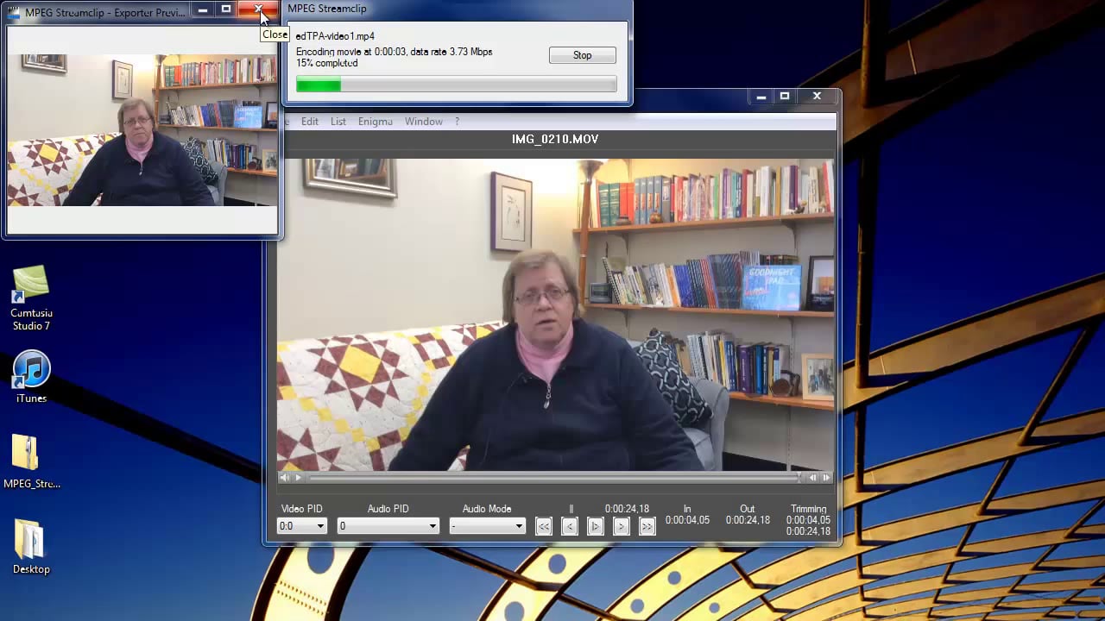Minimize the Exporter Preview window
Screen dimensions: 1105x621
tap(203, 9)
